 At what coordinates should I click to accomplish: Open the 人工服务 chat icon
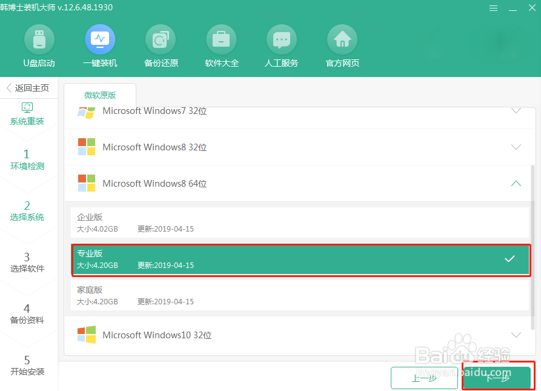282,39
